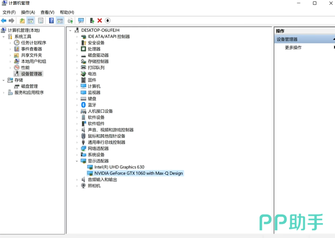
Task: Expand the 服务和应用程序 node in left tree
Action: click(x=4, y=92)
